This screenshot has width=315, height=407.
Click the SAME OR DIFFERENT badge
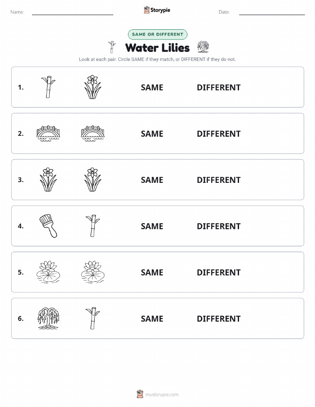tap(157, 34)
